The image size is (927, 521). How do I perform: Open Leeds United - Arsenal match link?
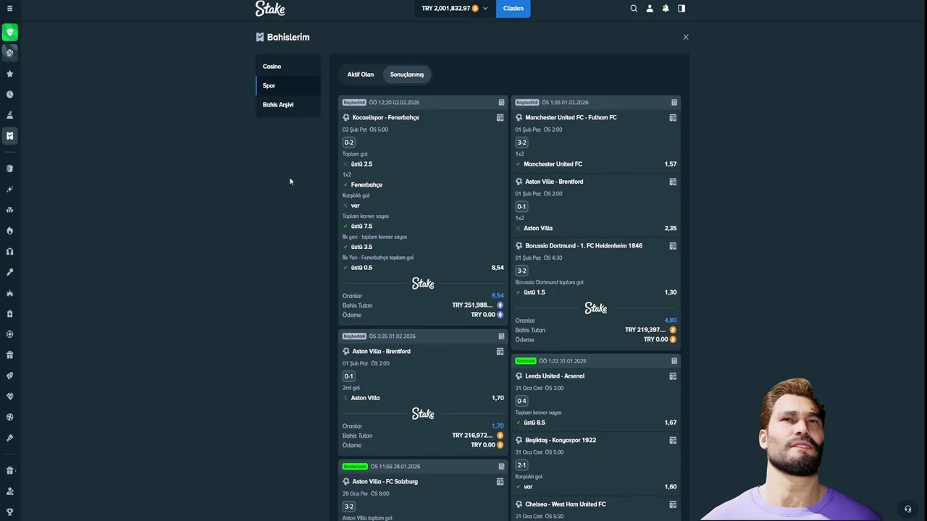coord(555,376)
